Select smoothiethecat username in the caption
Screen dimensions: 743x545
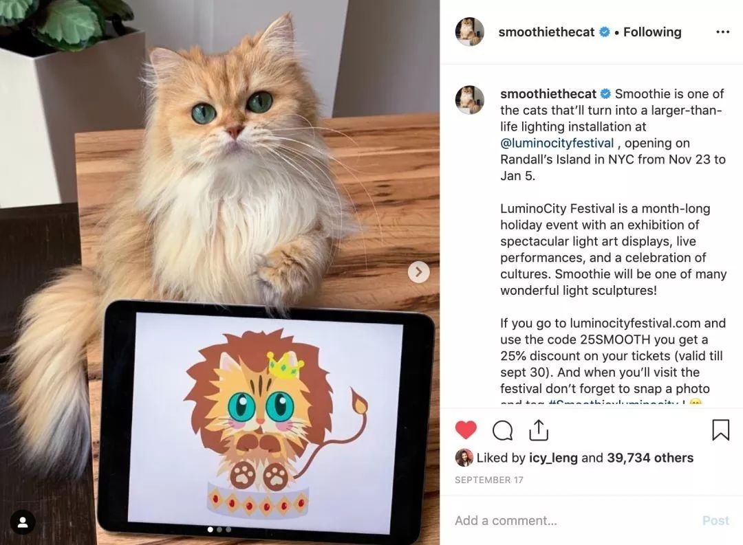point(548,93)
